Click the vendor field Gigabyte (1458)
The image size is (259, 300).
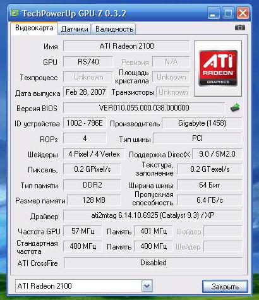[202, 123]
